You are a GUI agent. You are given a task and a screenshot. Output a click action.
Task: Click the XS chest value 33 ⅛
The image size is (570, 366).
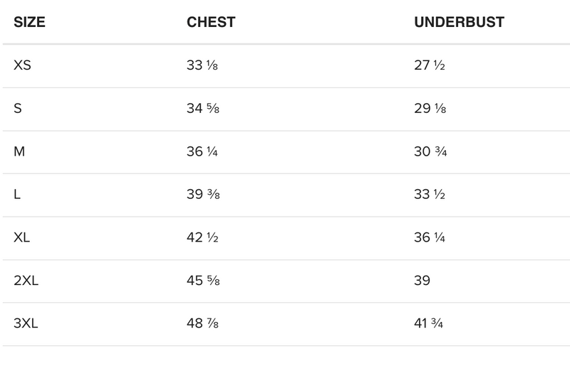click(x=202, y=66)
